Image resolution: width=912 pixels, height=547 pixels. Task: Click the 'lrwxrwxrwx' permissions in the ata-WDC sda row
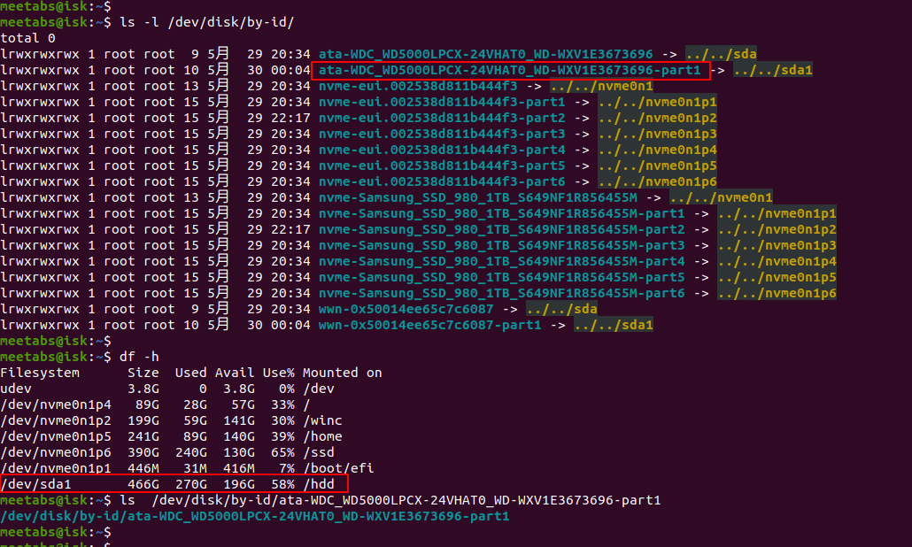40,54
